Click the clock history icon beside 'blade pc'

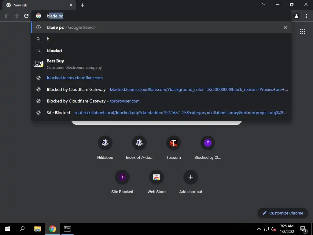tap(39, 27)
